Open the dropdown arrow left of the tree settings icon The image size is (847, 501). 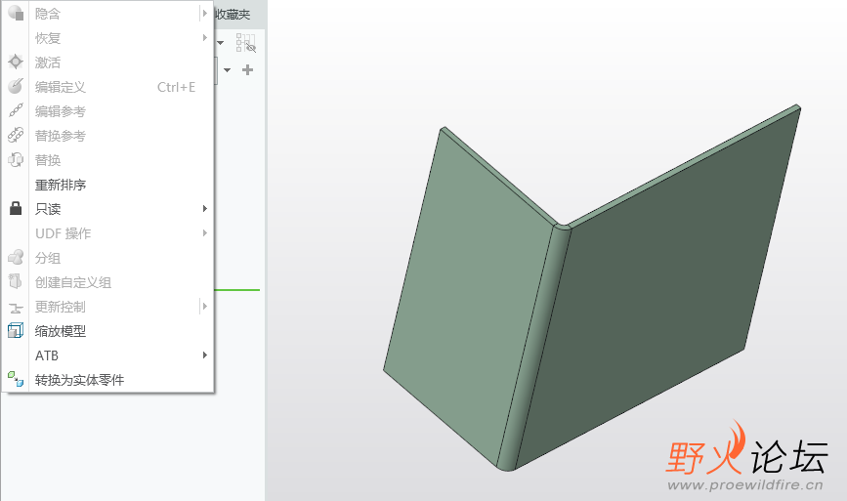221,43
